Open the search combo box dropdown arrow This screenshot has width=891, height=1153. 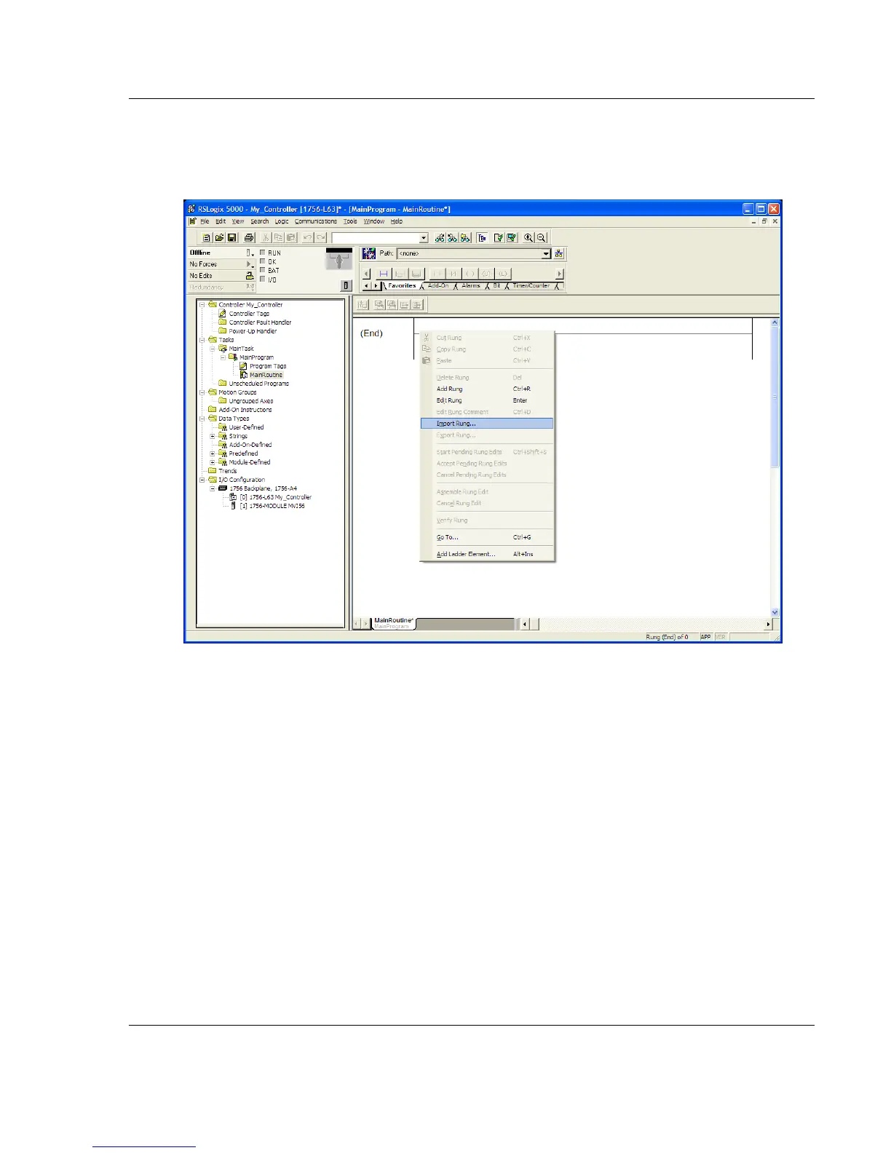point(424,238)
